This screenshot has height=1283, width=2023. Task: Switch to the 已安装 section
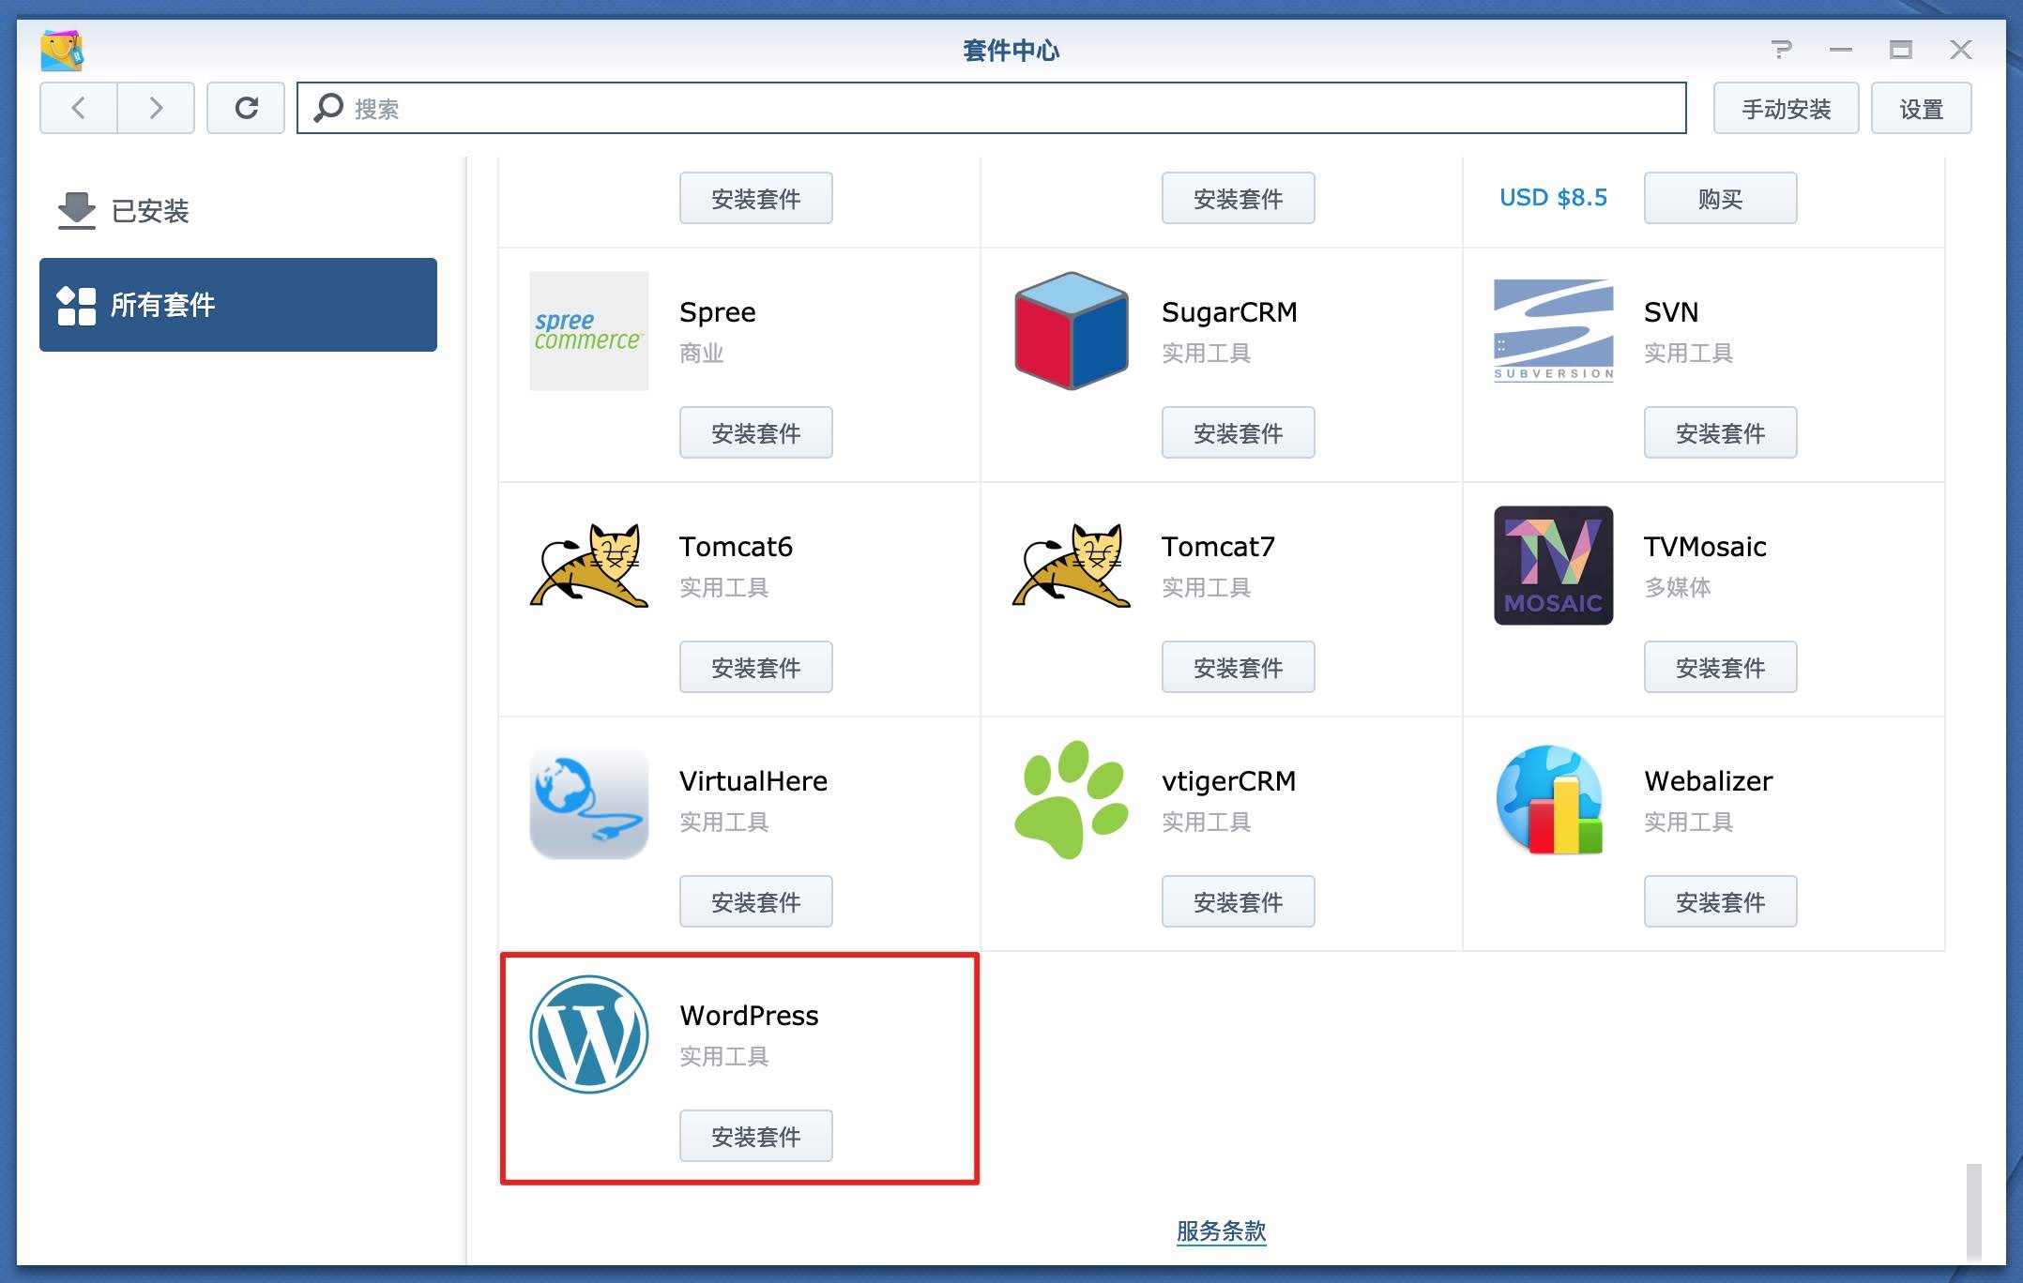[148, 211]
